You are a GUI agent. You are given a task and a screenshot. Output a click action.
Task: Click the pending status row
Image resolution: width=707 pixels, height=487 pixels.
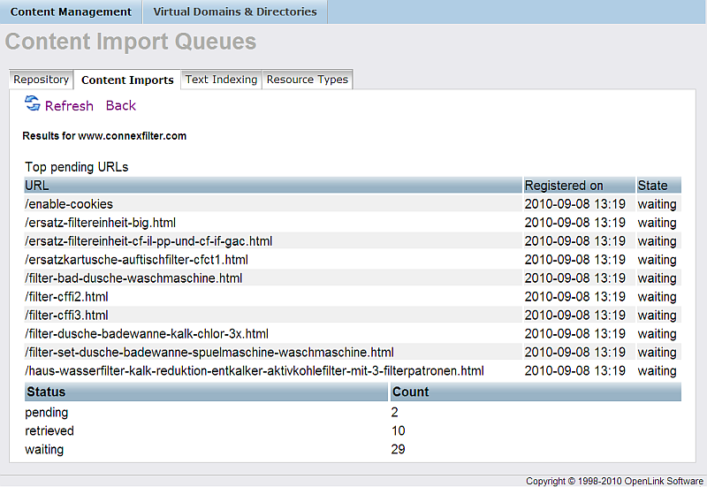(47, 413)
